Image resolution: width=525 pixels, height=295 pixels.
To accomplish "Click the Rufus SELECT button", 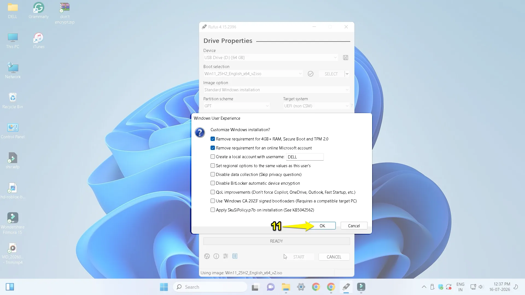I will coord(331,74).
